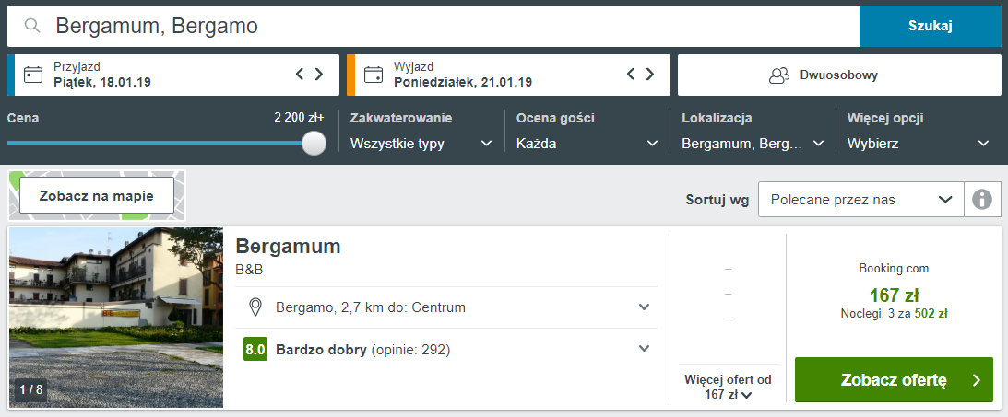Move check-out date to next day
The width and height of the screenshot is (1008, 417).
pyautogui.click(x=650, y=74)
